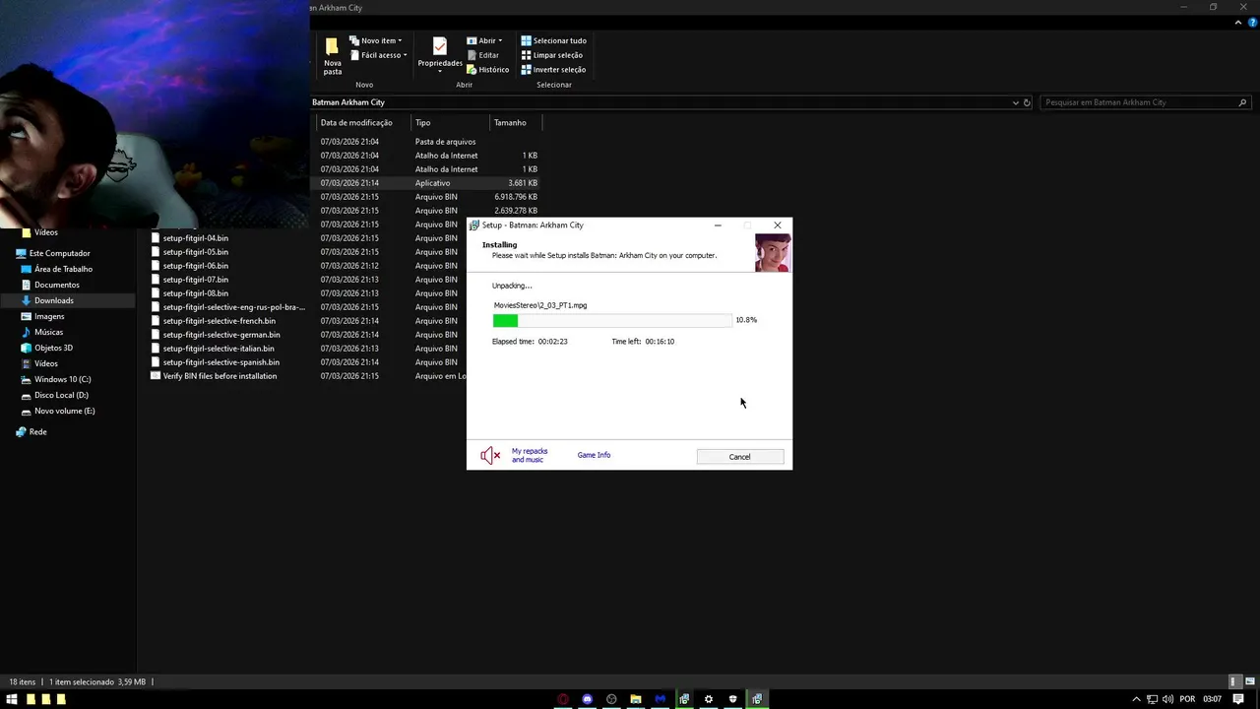
Task: Open Windows Start button
Action: point(12,699)
